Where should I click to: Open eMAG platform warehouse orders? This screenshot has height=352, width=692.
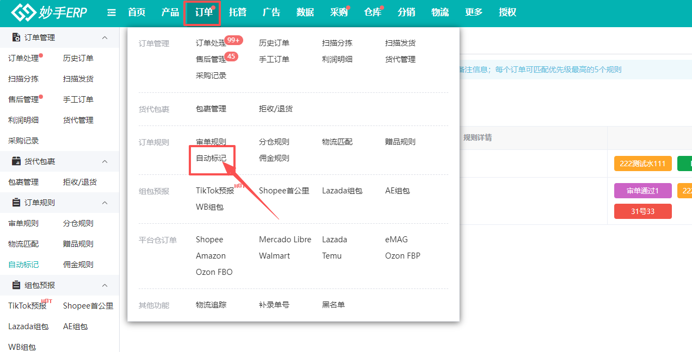click(x=397, y=240)
